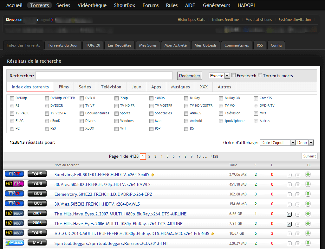Open the Torrents du Jour tab
325x249 pixels.
[x=63, y=45]
